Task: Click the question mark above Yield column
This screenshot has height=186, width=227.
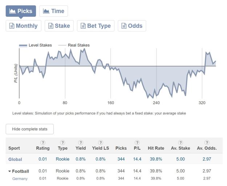Action: [x=81, y=143]
